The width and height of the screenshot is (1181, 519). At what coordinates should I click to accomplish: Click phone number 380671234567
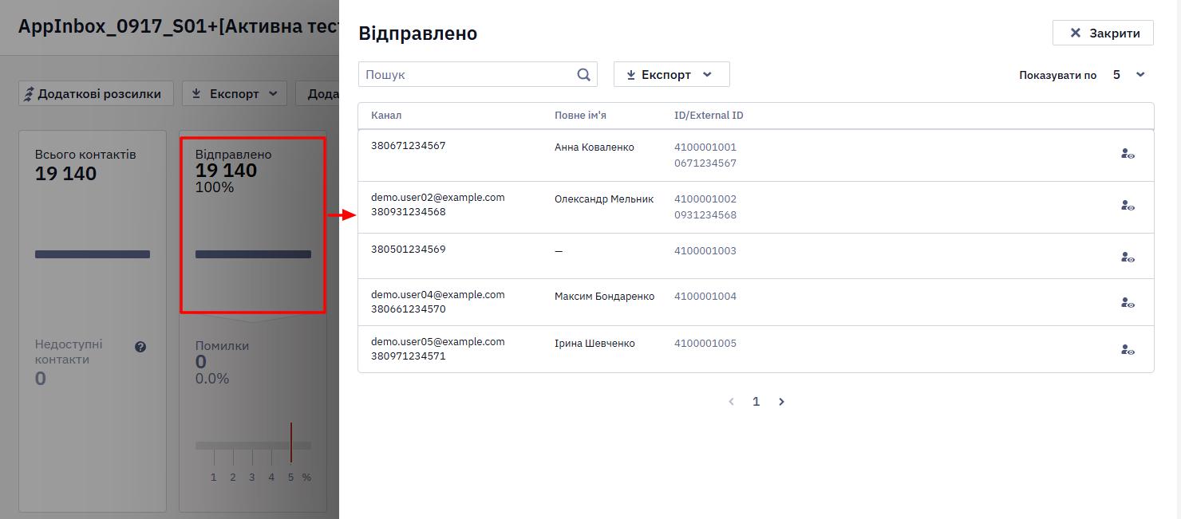pyautogui.click(x=409, y=146)
